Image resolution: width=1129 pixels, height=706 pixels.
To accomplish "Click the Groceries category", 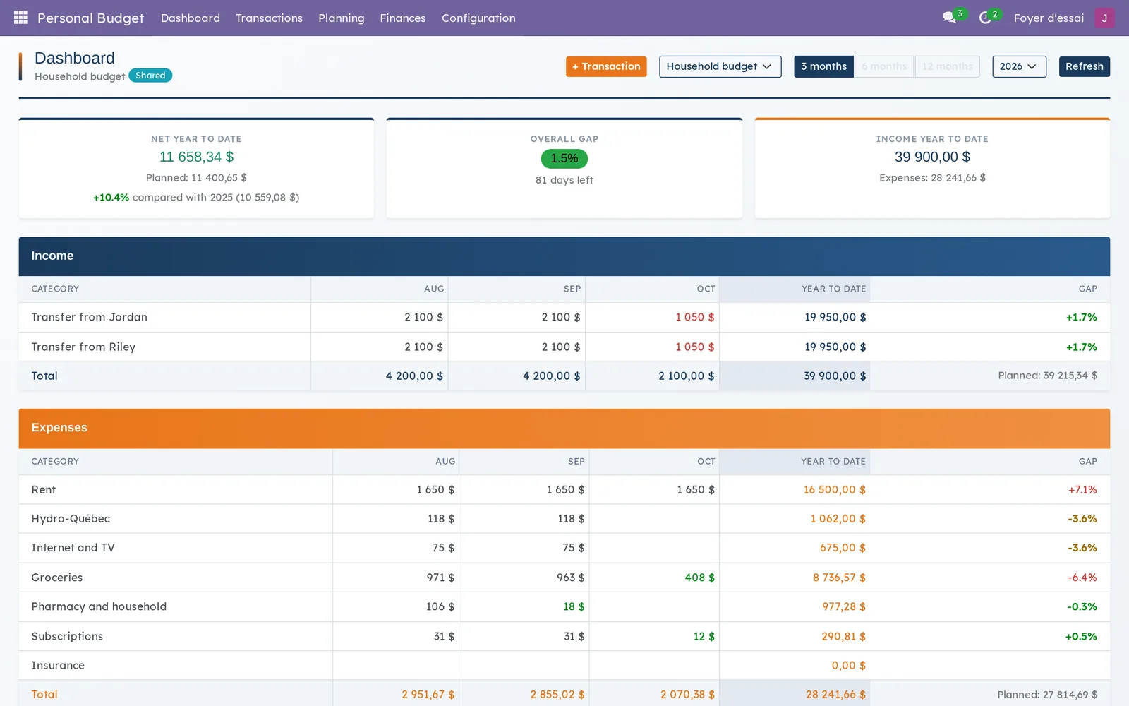I will [x=57, y=578].
